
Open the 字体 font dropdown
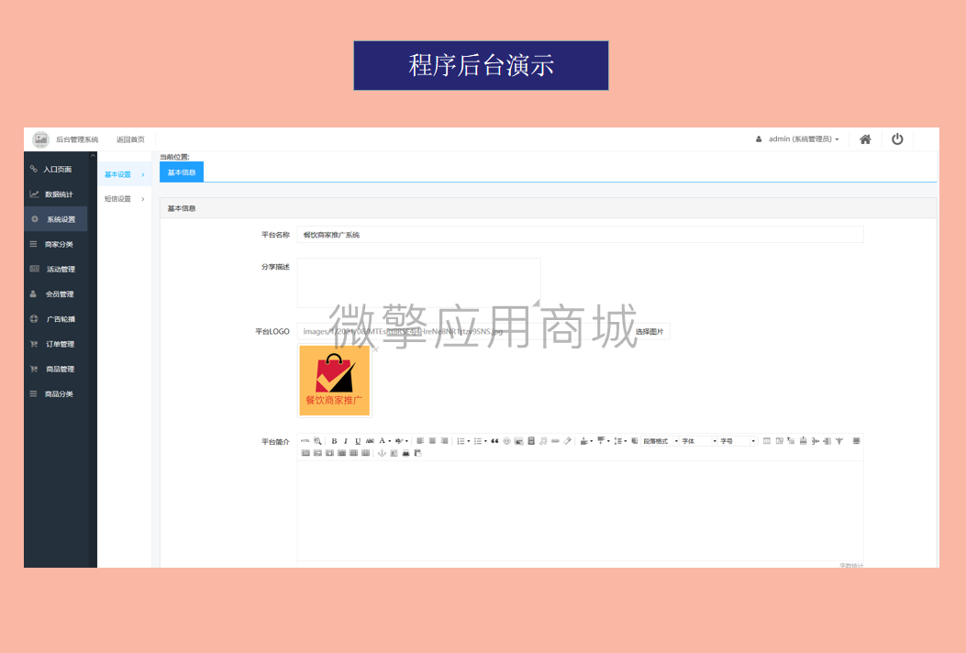coord(699,441)
